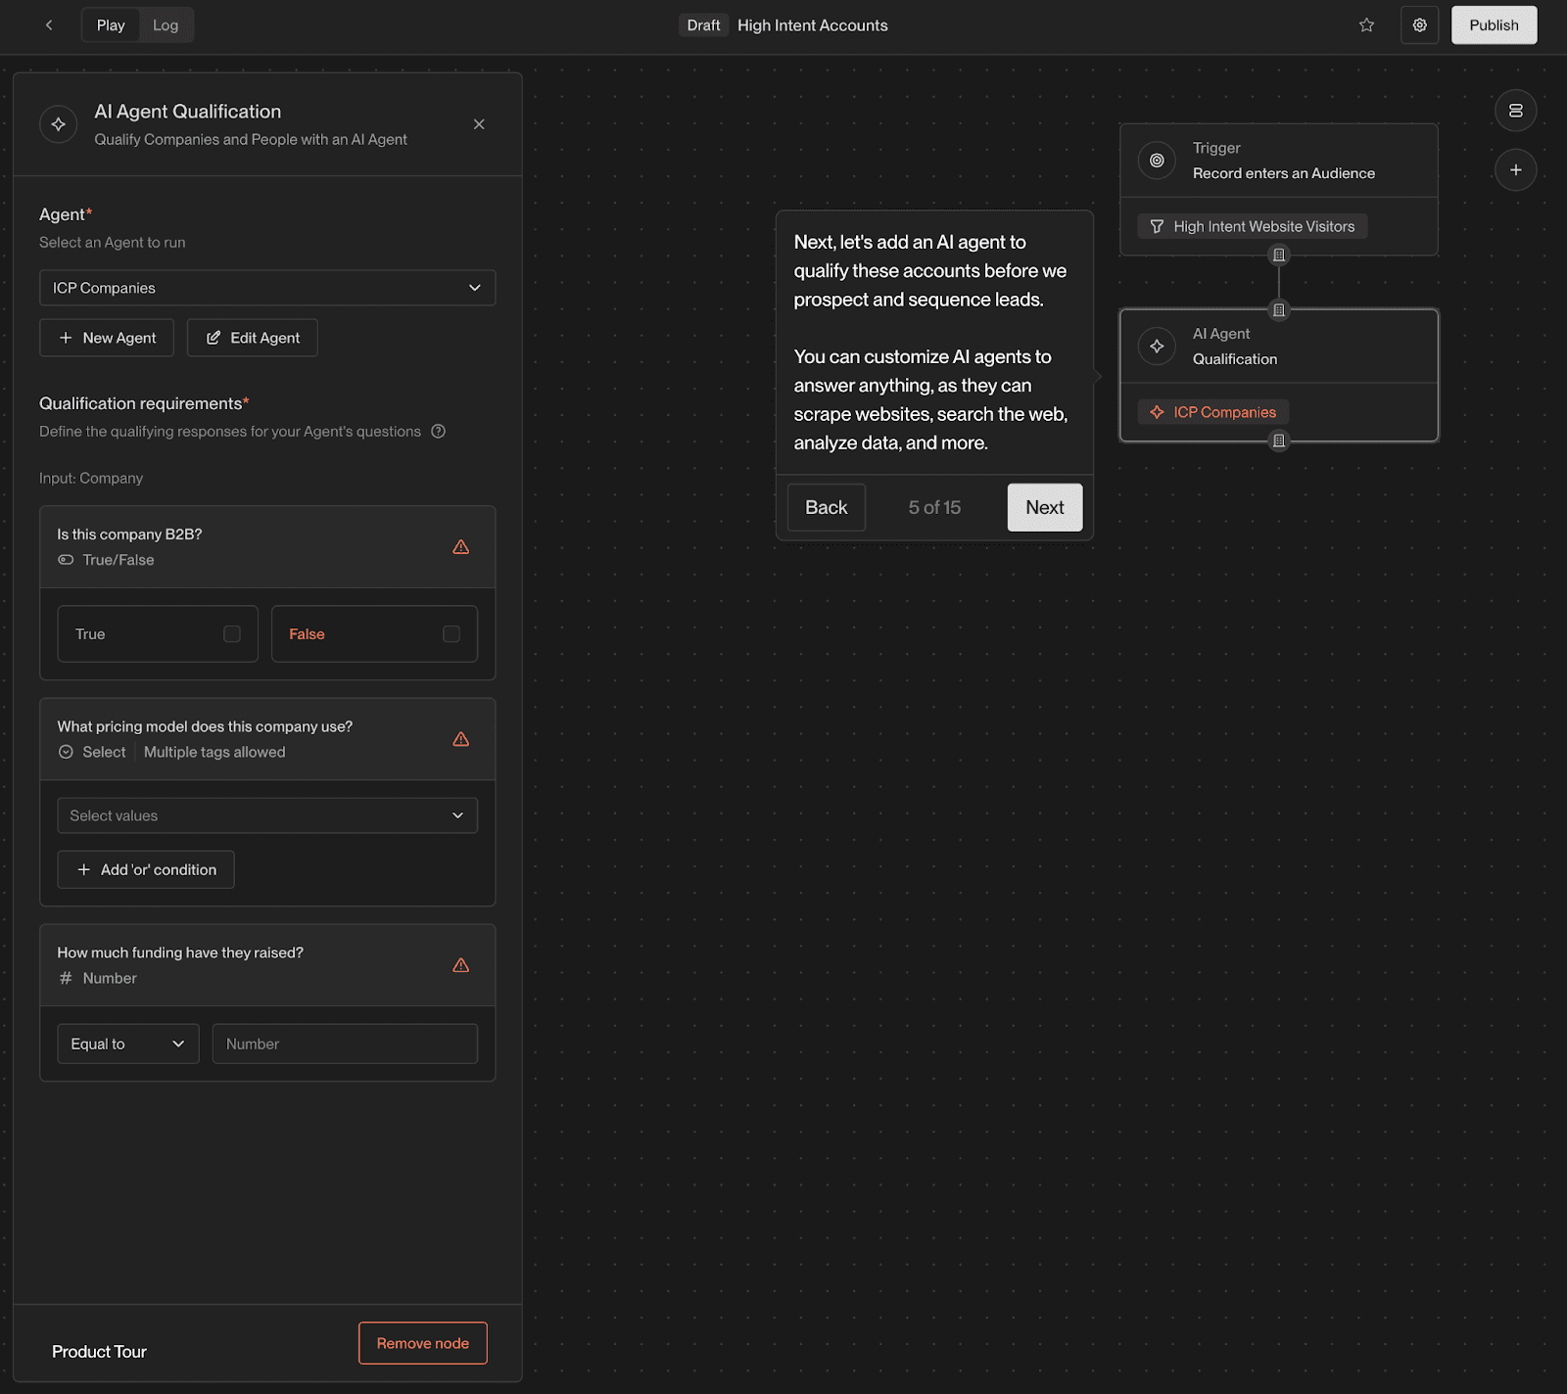Open the stacked layers panel icon
The width and height of the screenshot is (1567, 1394).
click(x=1515, y=111)
